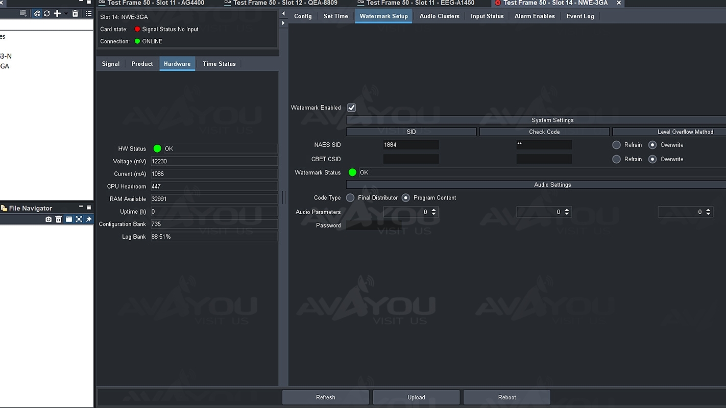This screenshot has width=726, height=408.
Task: Click the list view icon in the tree toolbar
Action: [x=88, y=14]
